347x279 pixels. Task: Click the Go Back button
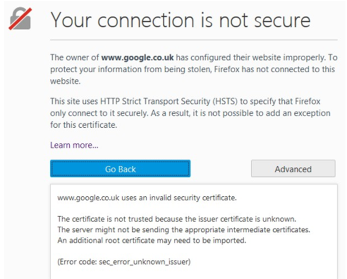120,169
